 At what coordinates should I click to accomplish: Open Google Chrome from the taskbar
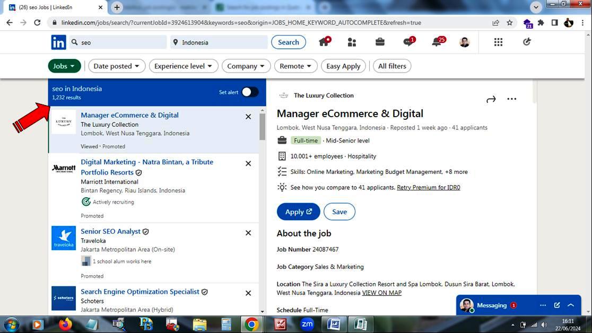pyautogui.click(x=251, y=324)
